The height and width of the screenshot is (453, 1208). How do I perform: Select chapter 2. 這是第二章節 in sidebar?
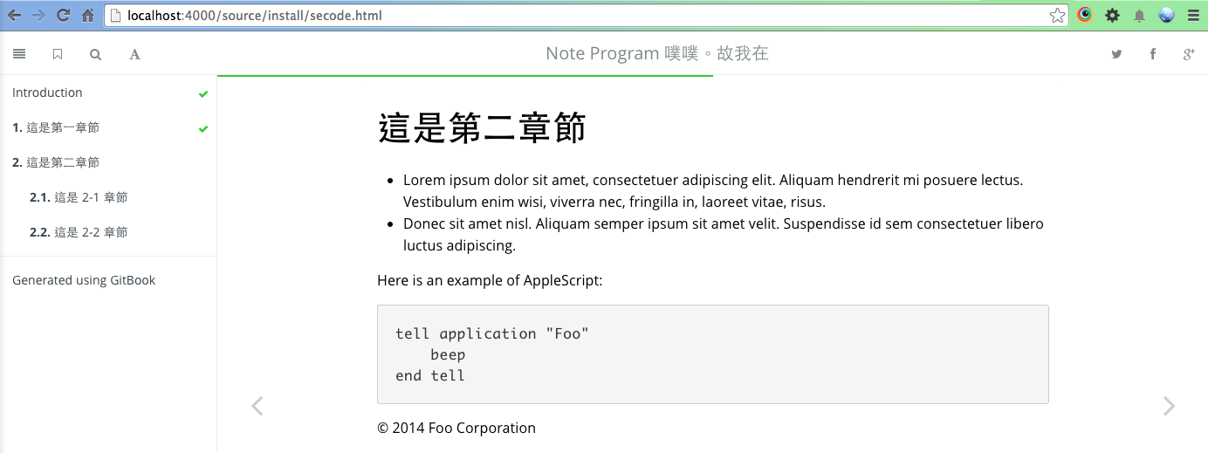click(56, 162)
